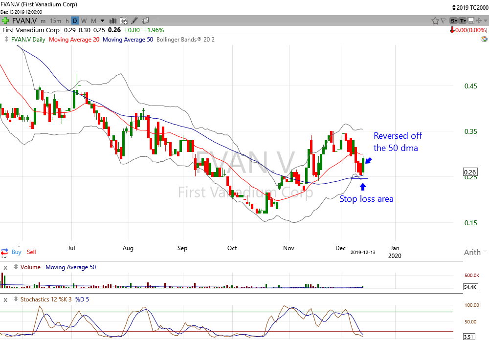489x342 pixels.
Task: Switch to the Weekly 'W' timeframe
Action: click(84, 21)
